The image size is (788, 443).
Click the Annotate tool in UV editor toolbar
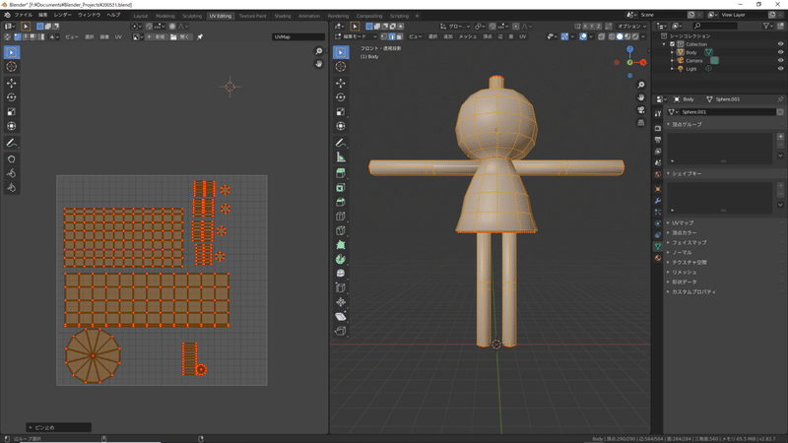[x=12, y=143]
